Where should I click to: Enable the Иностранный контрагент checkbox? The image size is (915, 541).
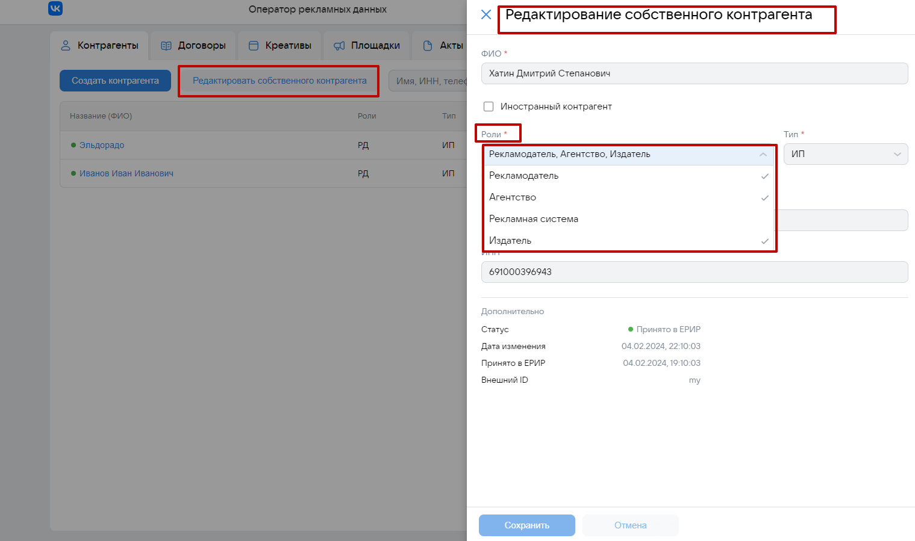[x=489, y=107]
